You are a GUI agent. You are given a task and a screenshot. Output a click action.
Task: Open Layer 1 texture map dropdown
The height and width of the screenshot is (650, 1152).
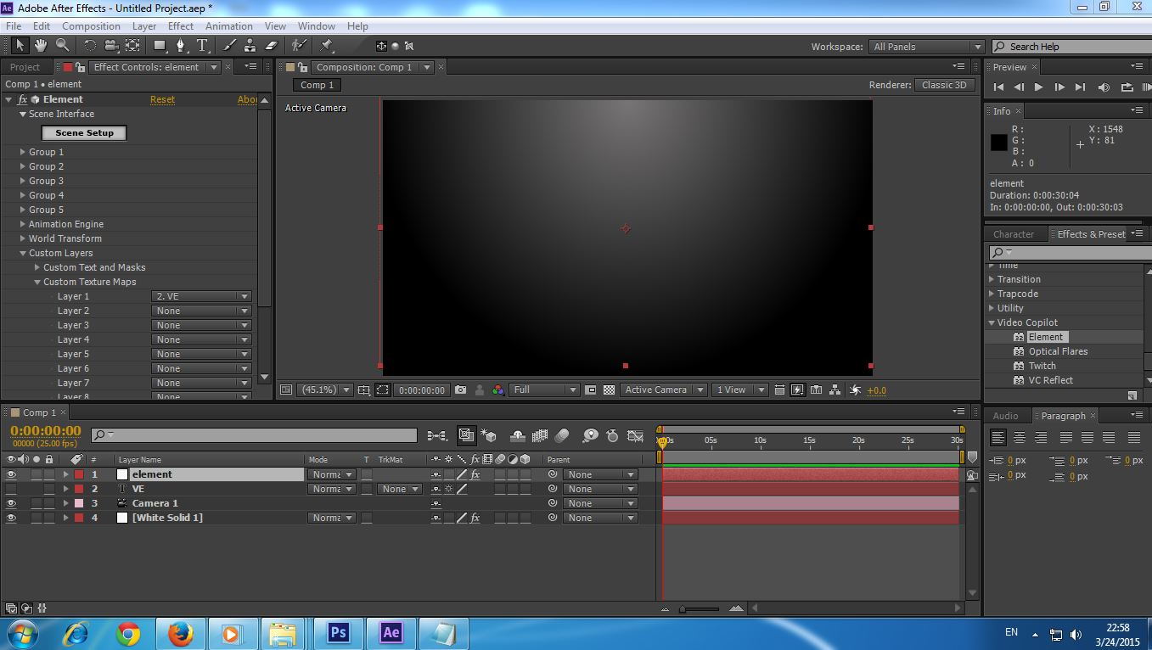coord(202,296)
